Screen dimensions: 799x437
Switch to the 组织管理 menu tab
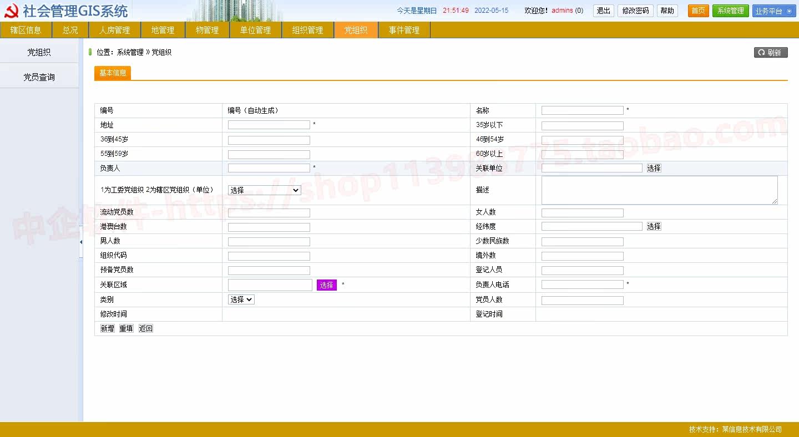pyautogui.click(x=308, y=30)
